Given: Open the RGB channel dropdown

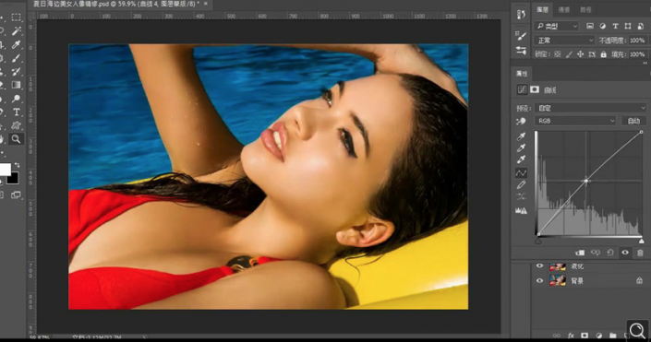Looking at the screenshot, I should pyautogui.click(x=575, y=121).
